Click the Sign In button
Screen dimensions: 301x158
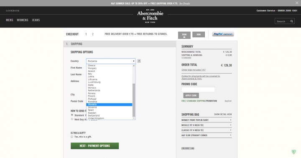click(x=184, y=36)
